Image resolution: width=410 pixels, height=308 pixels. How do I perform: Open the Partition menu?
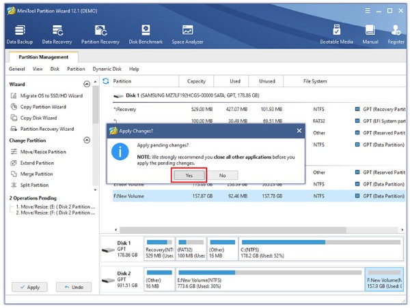[76, 69]
